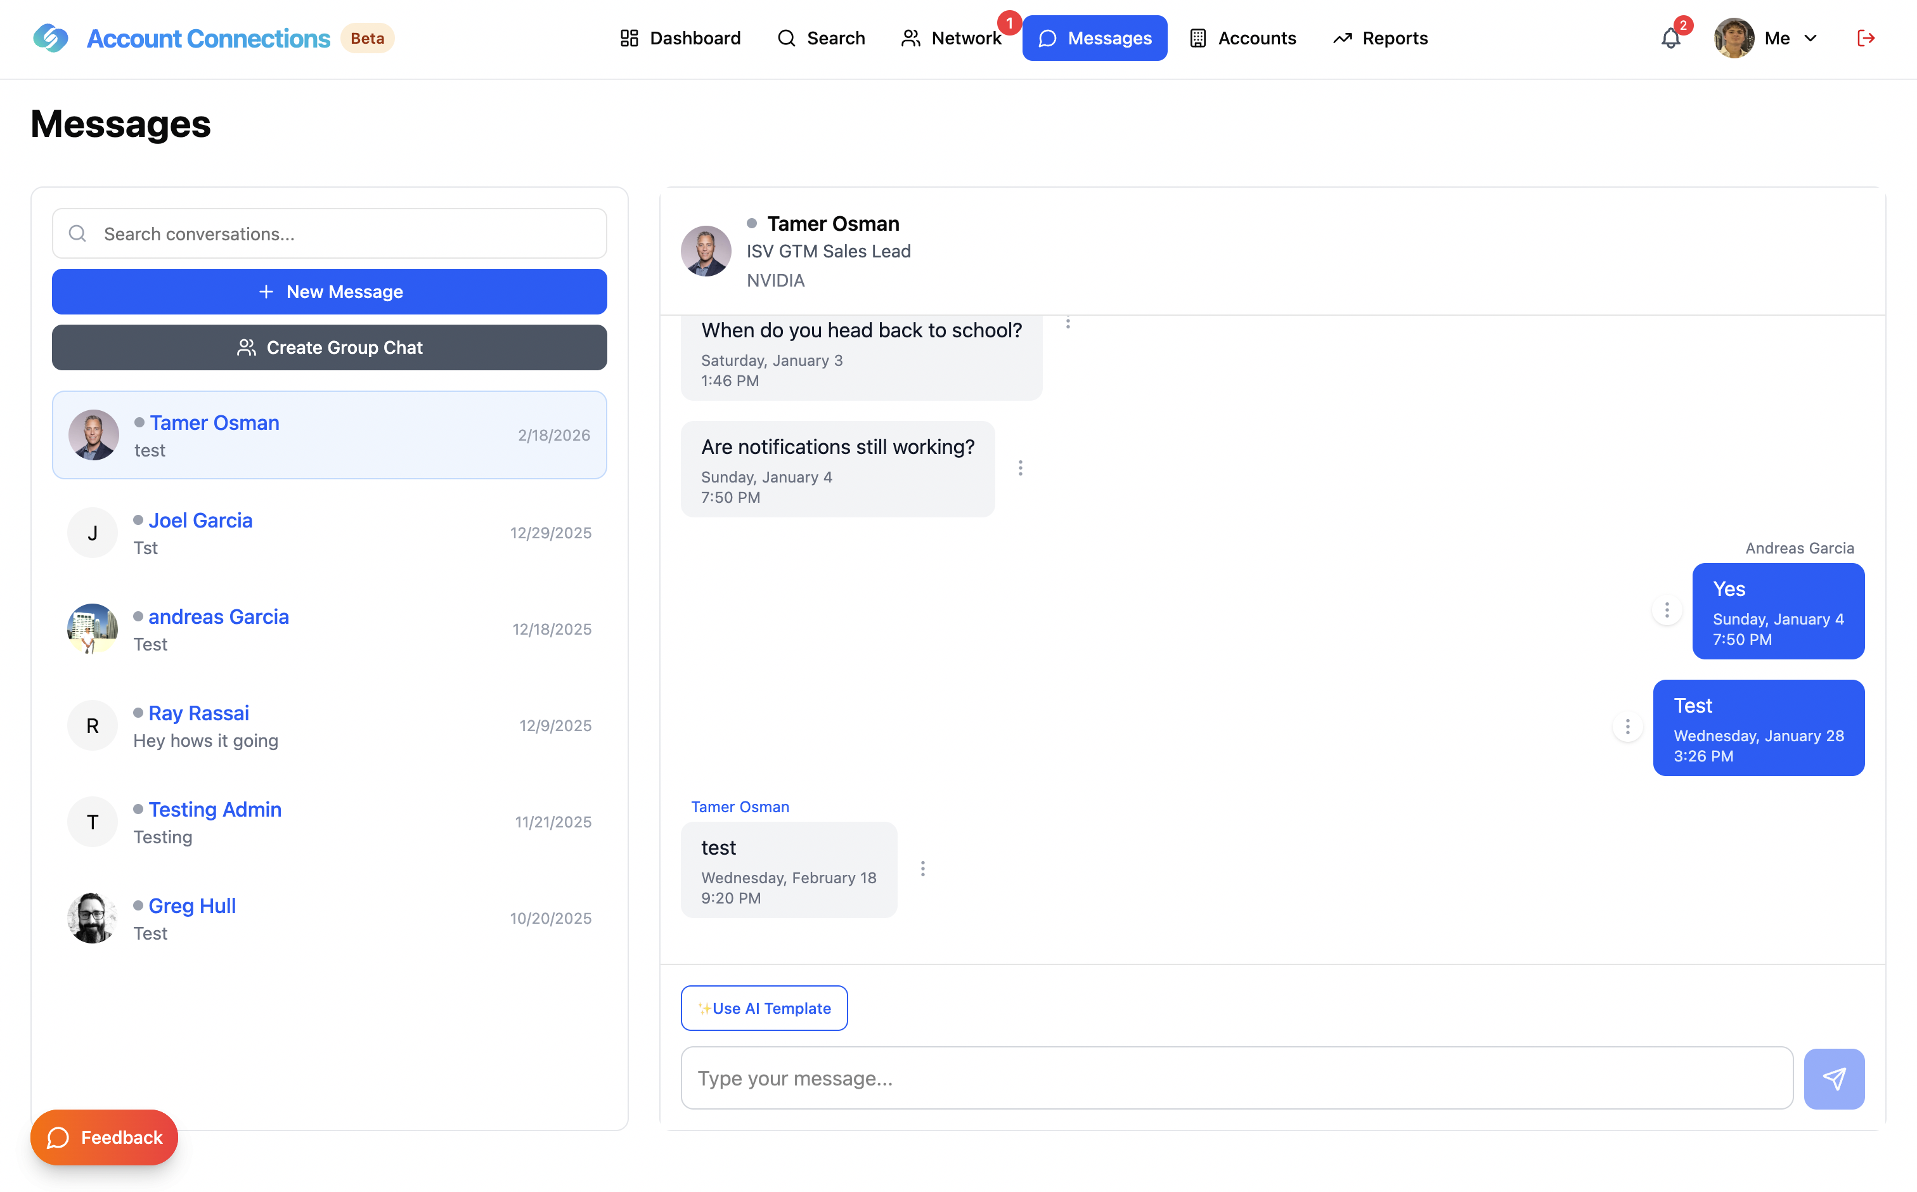Open options for 'Yes' message
The image size is (1917, 1192).
(1667, 610)
